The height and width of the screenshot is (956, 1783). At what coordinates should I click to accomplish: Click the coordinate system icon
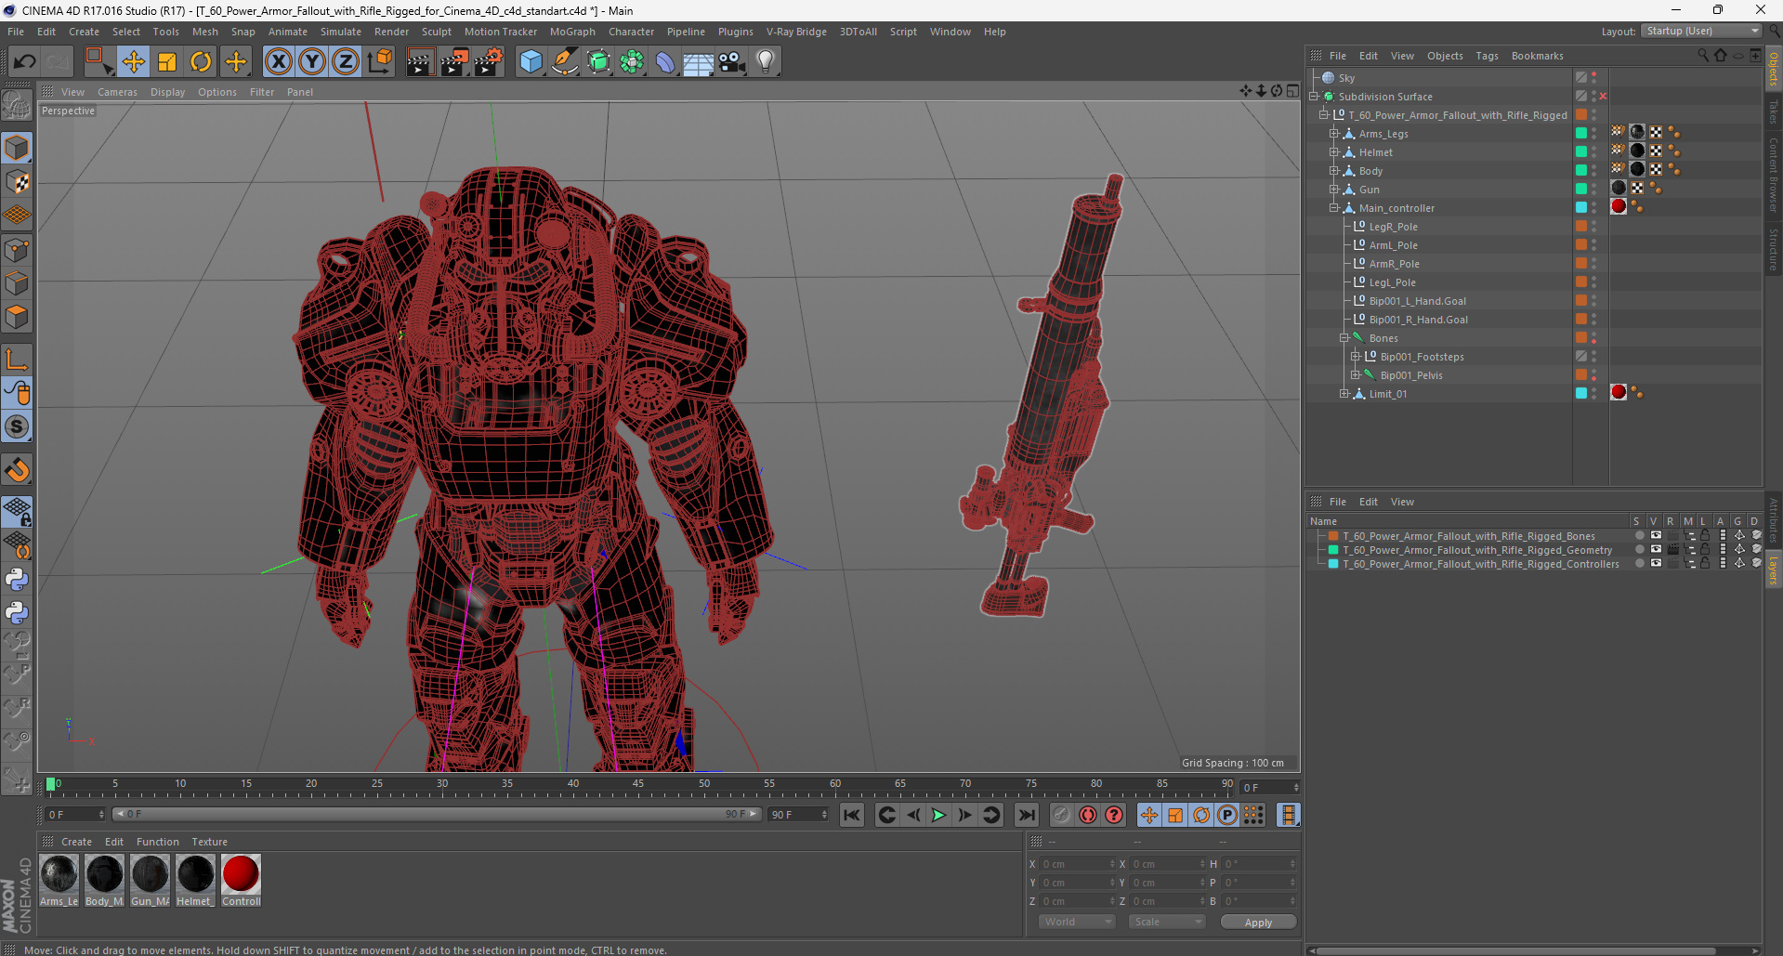coord(380,62)
